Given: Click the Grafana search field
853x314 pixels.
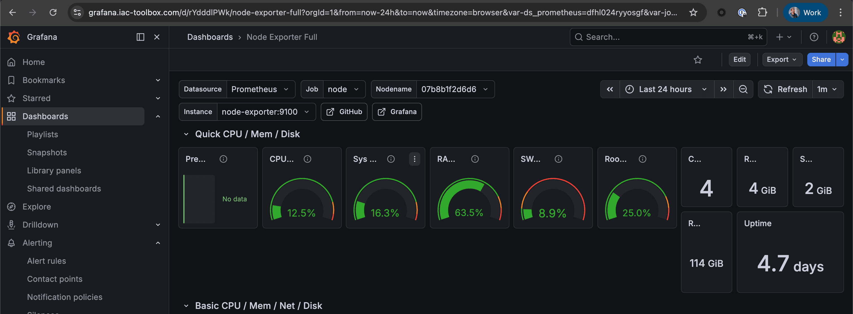Looking at the screenshot, I should [x=668, y=37].
